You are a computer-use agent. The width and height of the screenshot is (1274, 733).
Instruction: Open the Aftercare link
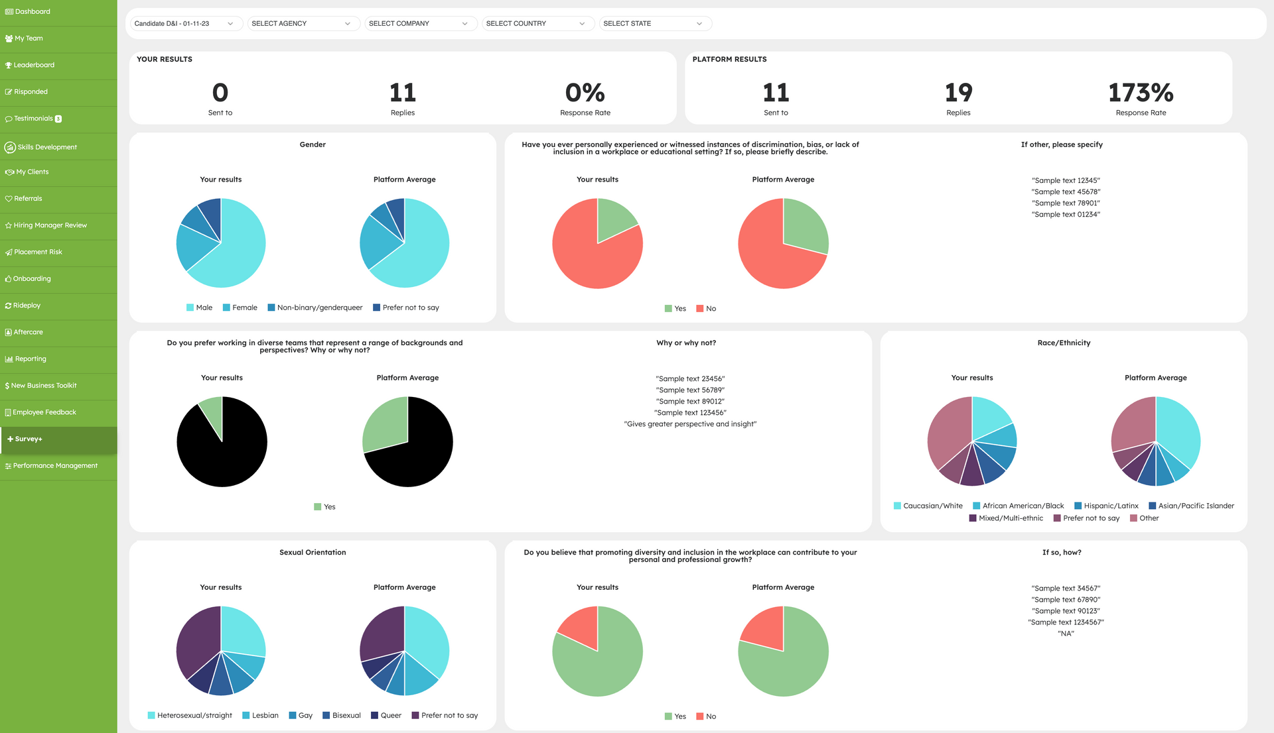point(58,333)
